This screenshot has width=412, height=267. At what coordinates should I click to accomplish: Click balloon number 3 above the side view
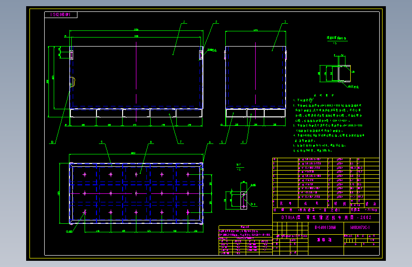(285, 22)
